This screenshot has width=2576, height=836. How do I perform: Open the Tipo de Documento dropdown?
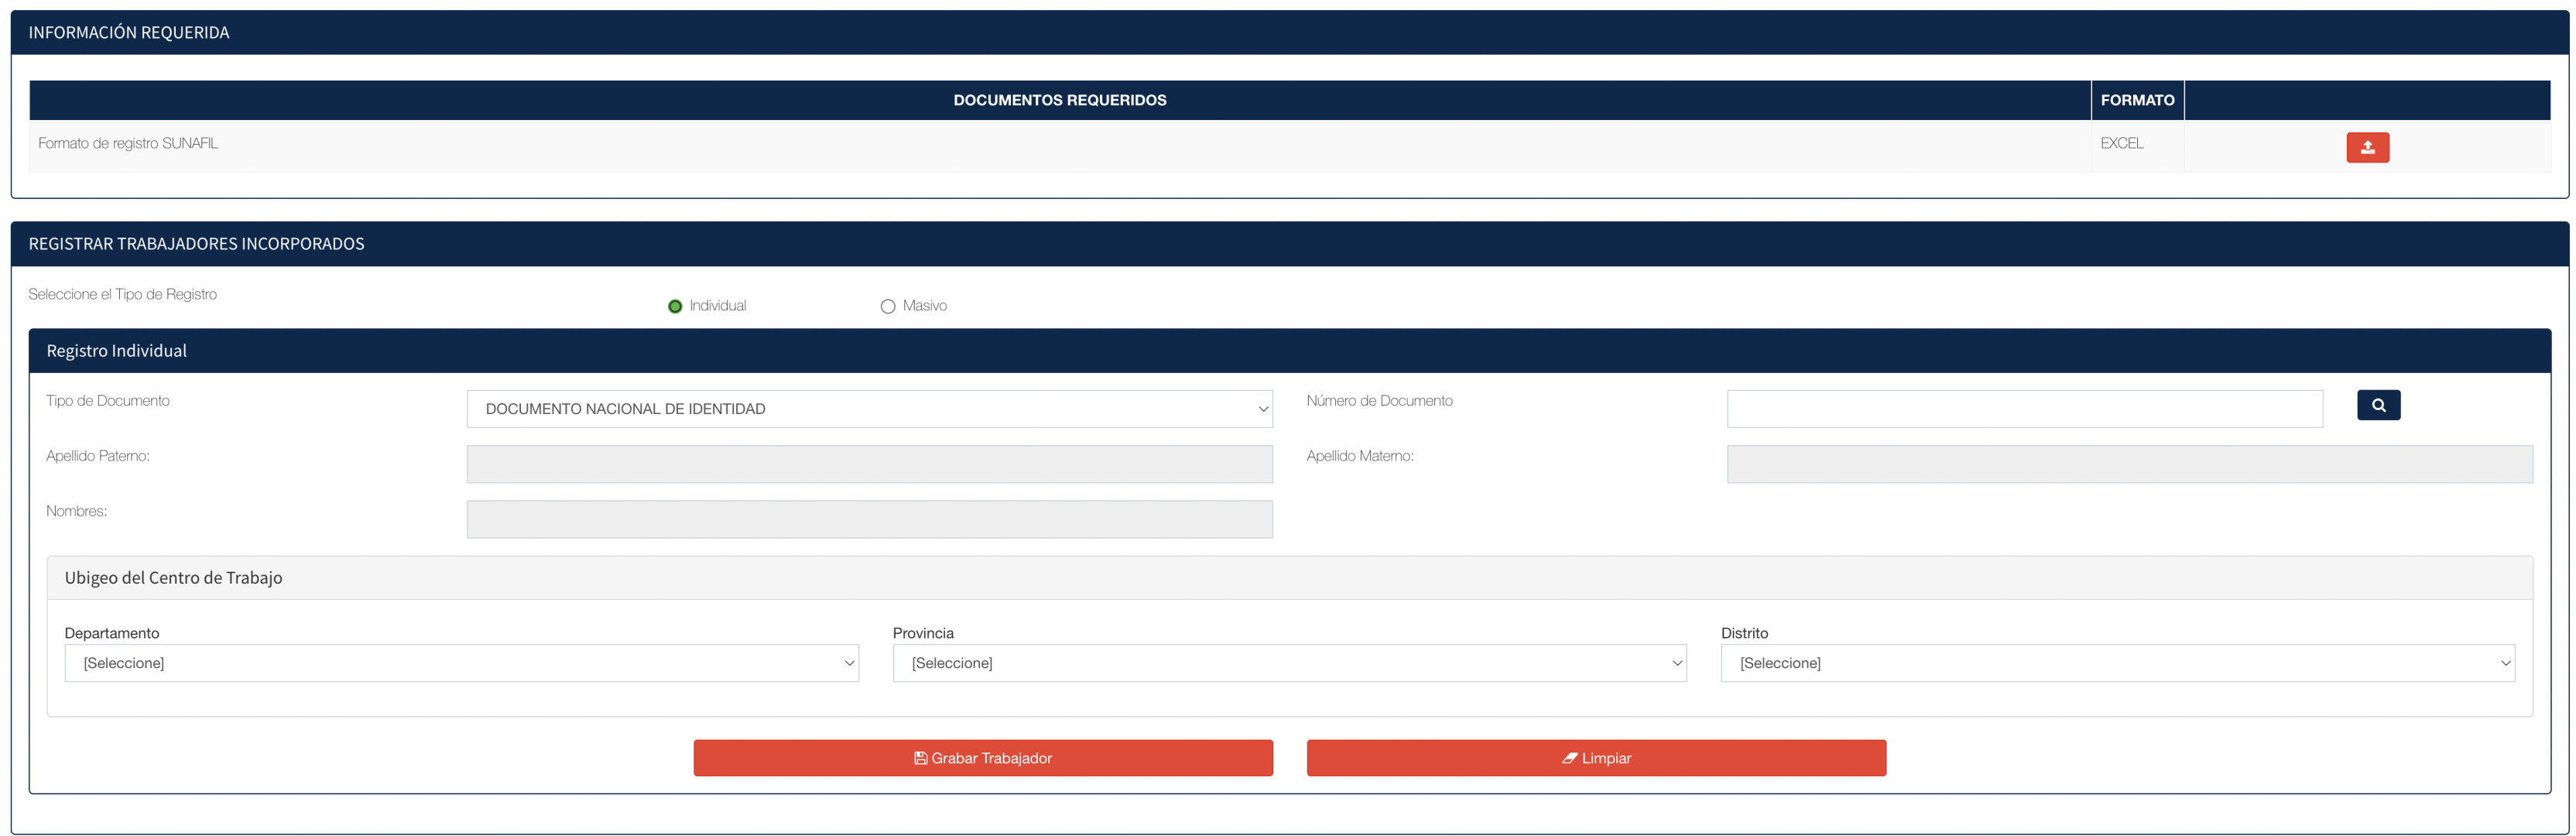point(868,409)
